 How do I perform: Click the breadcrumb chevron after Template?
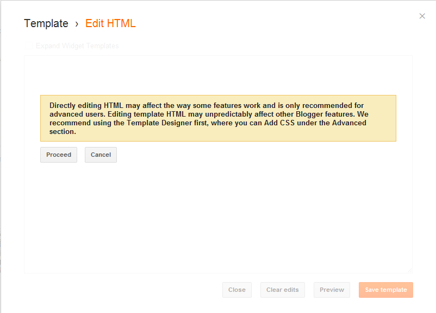click(77, 24)
